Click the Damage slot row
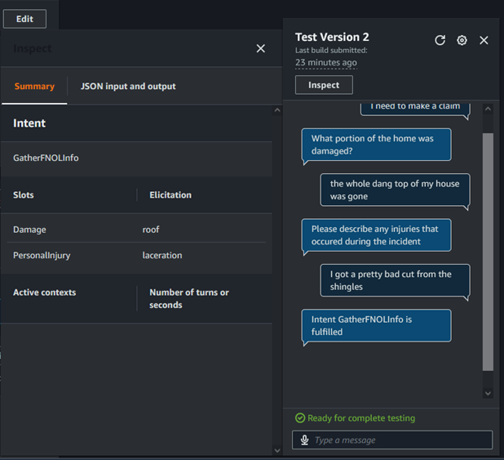Image resolution: width=504 pixels, height=460 pixels. (135, 230)
